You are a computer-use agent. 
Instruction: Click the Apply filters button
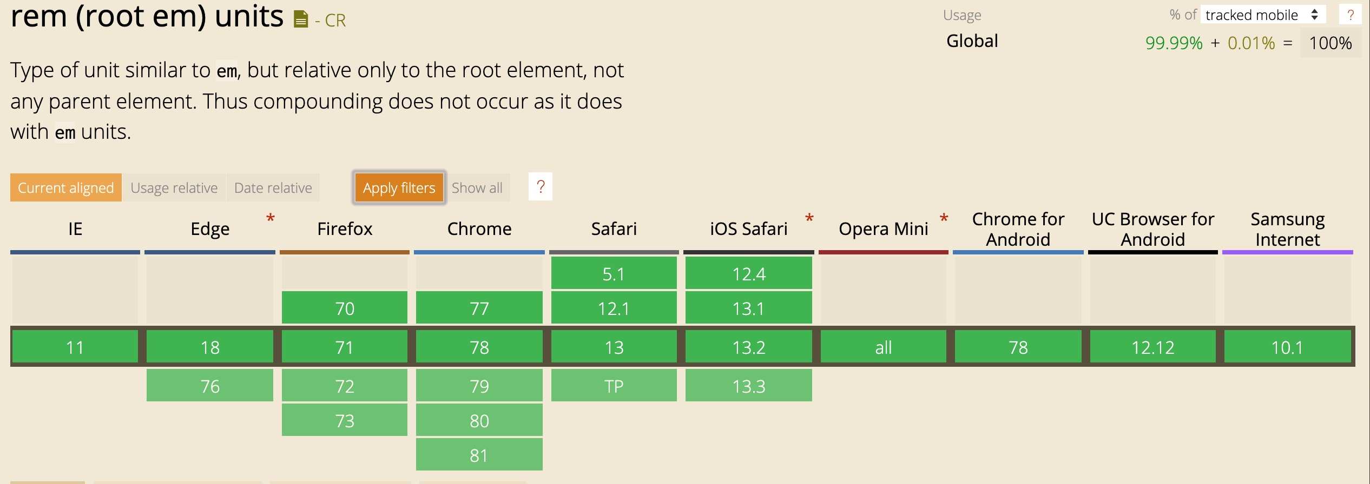pos(399,187)
